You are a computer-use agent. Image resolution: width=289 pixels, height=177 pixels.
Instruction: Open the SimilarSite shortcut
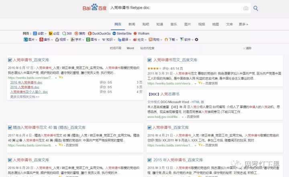tap(122, 34)
